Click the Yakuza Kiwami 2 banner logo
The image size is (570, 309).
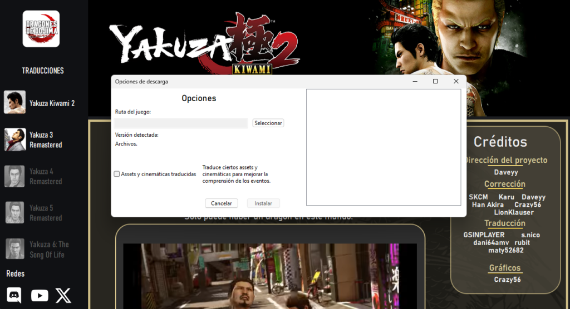coord(205,43)
